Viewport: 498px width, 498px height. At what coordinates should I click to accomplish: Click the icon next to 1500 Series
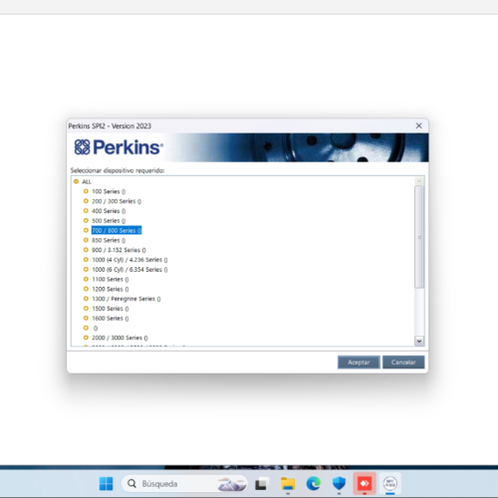click(x=86, y=309)
